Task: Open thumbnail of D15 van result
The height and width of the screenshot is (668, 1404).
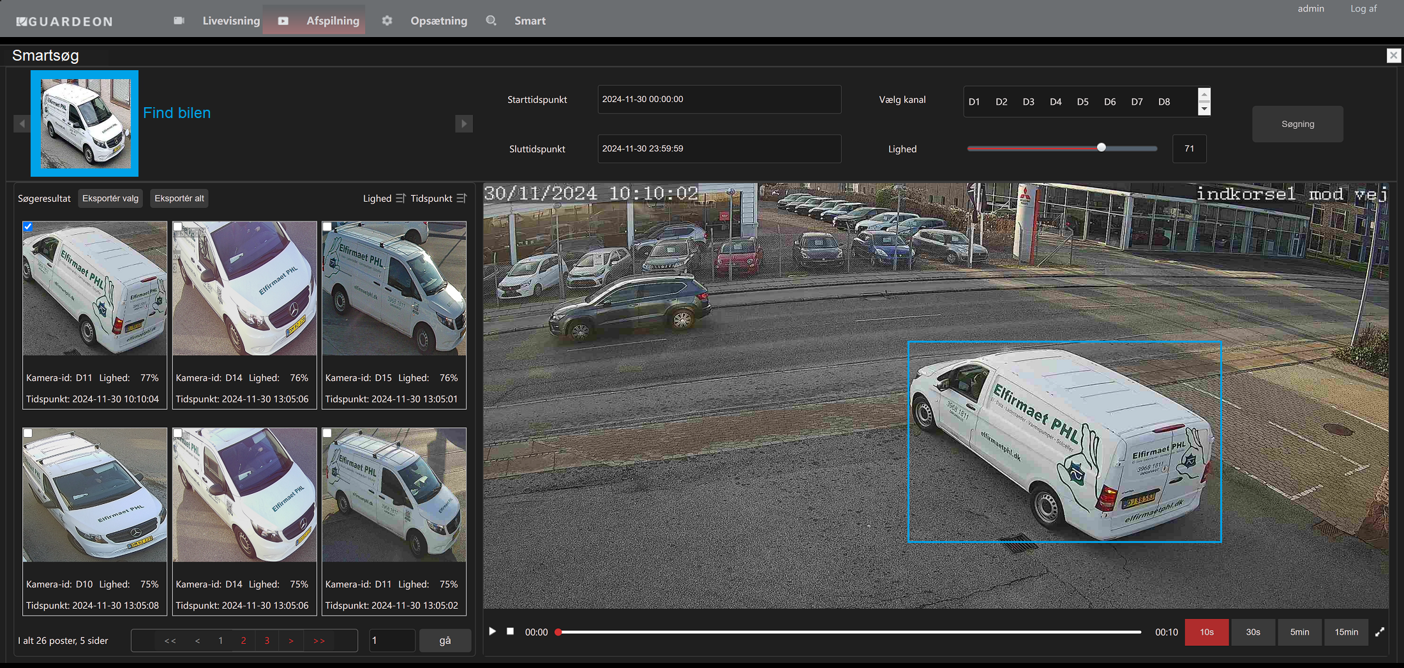Action: pos(394,288)
